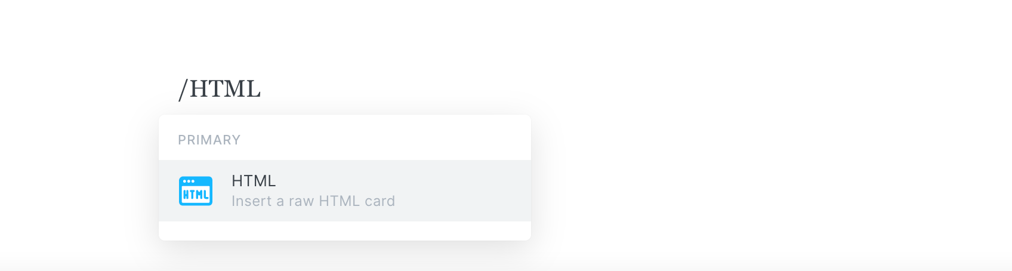Click the gap between HTML icon and title

pos(222,191)
